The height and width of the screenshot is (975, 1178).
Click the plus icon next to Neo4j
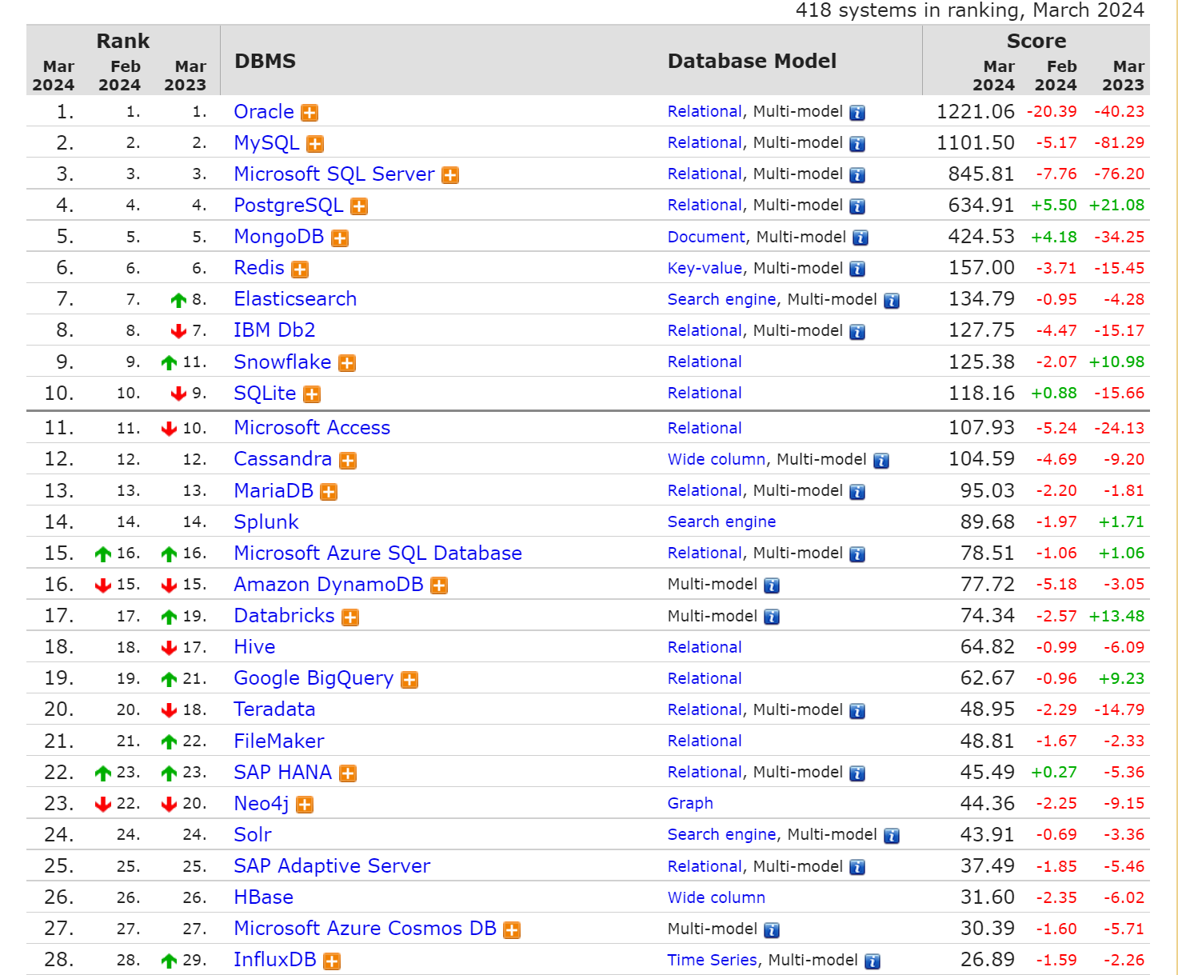pos(305,805)
